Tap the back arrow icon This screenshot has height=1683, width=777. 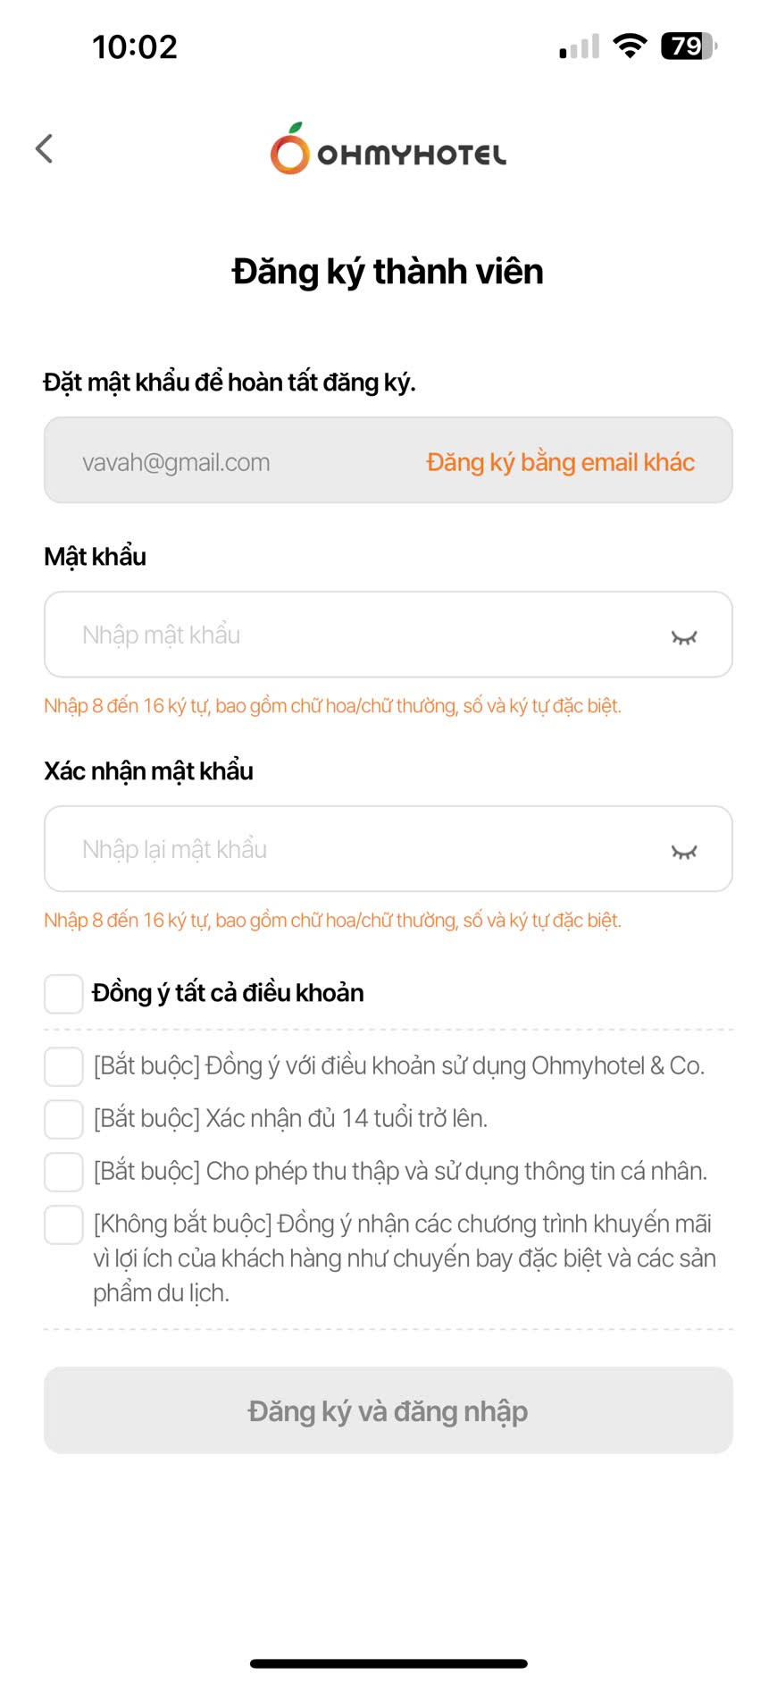44,148
